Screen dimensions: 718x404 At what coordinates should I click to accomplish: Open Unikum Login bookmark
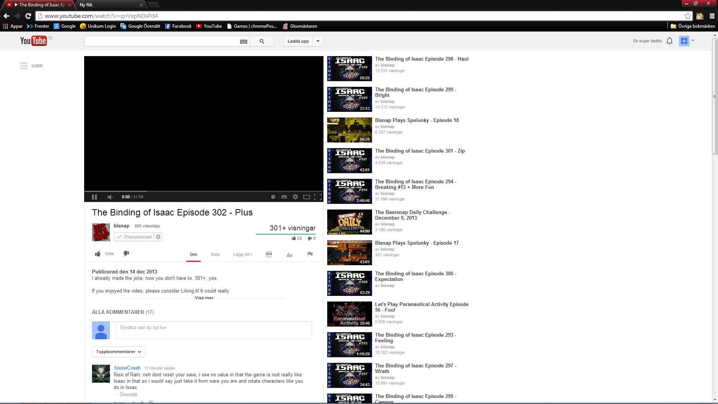point(98,26)
